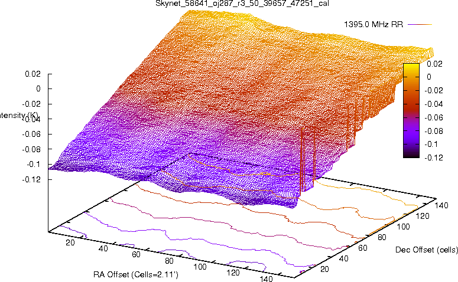Image resolution: width=458 pixels, height=282 pixels.
Task: Click the -0.02 label on the color bar
Action: pyautogui.click(x=433, y=90)
